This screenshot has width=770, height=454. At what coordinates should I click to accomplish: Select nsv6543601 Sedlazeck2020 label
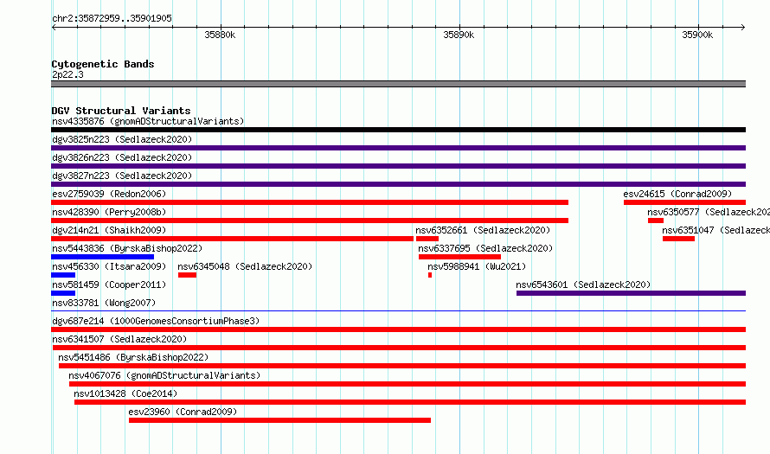583,285
